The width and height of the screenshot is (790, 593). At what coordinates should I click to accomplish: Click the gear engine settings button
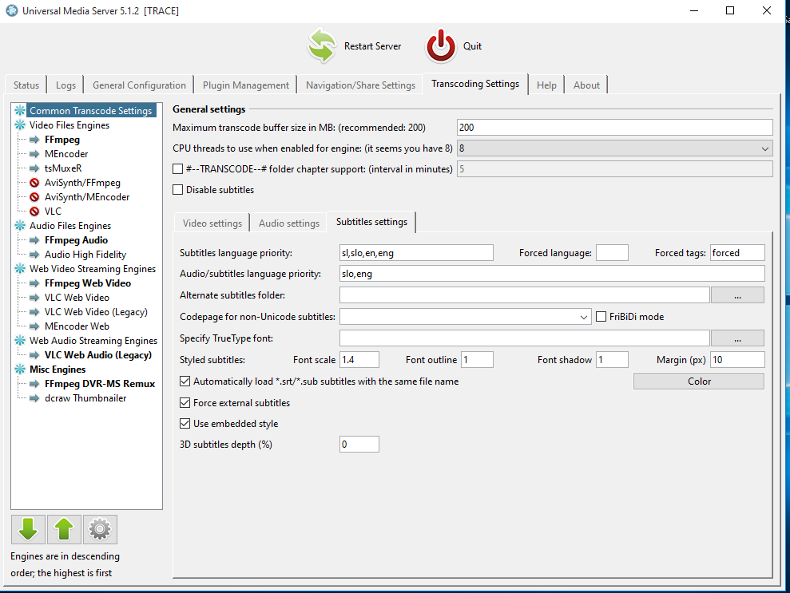[x=100, y=529]
